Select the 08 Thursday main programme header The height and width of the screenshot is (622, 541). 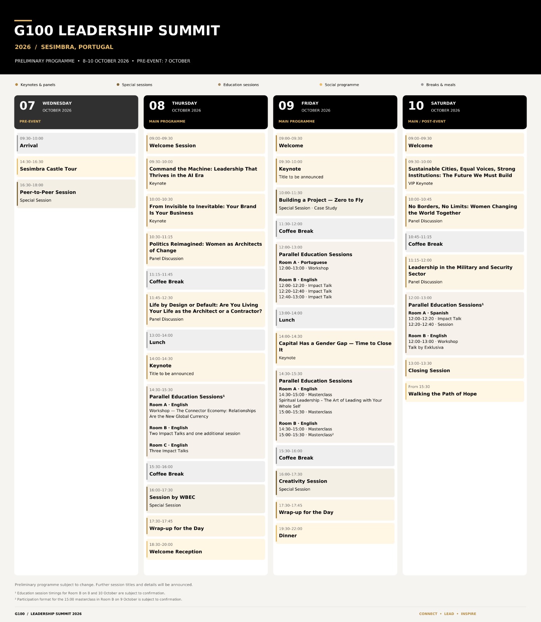tap(206, 112)
